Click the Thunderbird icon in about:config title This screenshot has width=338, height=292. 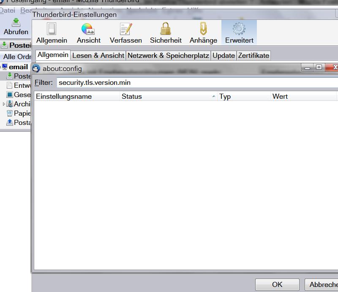[36, 68]
